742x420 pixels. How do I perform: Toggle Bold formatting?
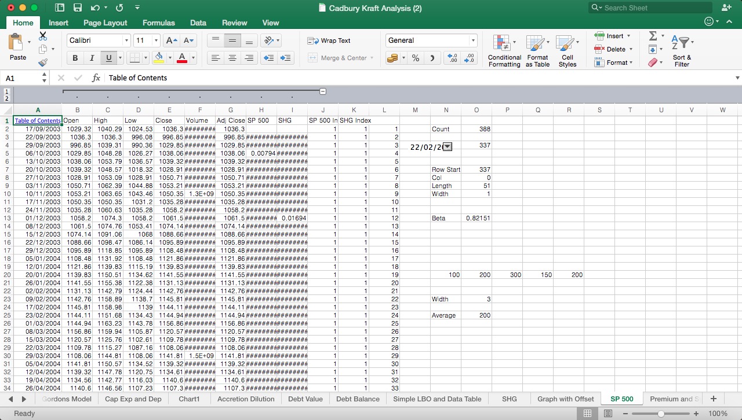(75, 58)
